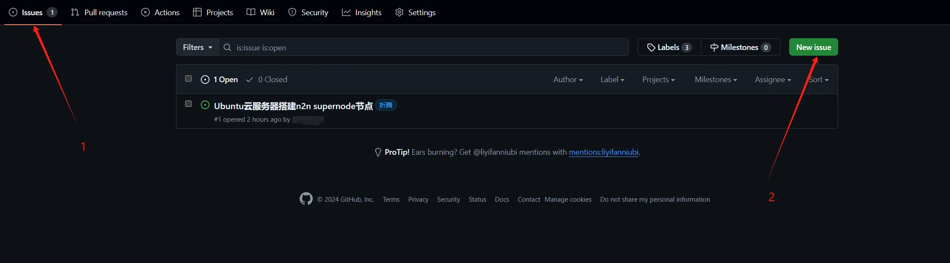Expand the Assignee filter dropdown
The image size is (950, 263).
[772, 80]
